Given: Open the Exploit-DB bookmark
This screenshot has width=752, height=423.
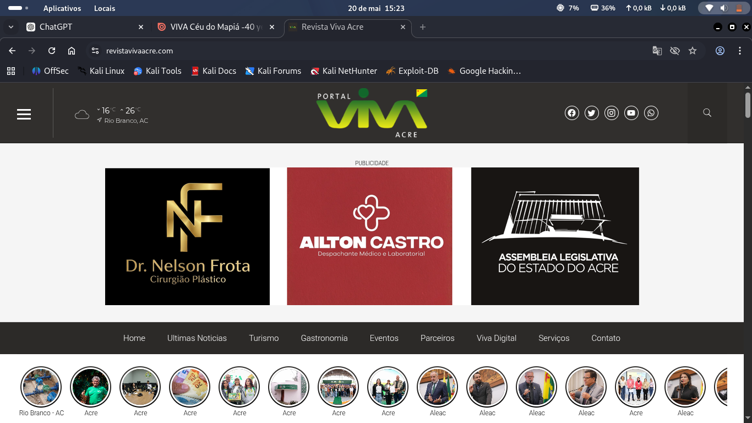Looking at the screenshot, I should (412, 71).
